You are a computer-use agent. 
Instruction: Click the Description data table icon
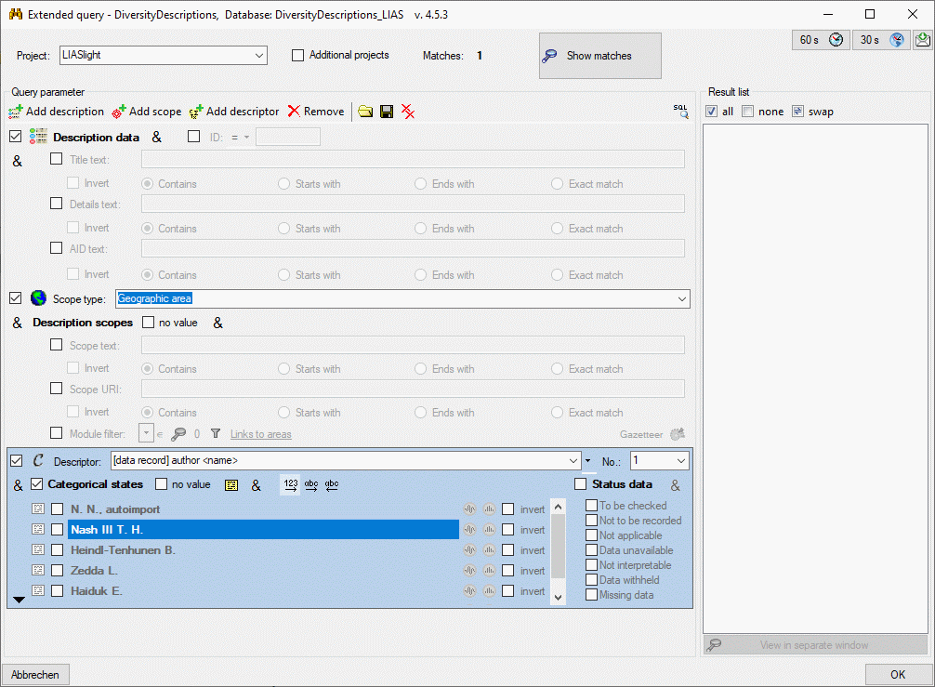(x=39, y=137)
